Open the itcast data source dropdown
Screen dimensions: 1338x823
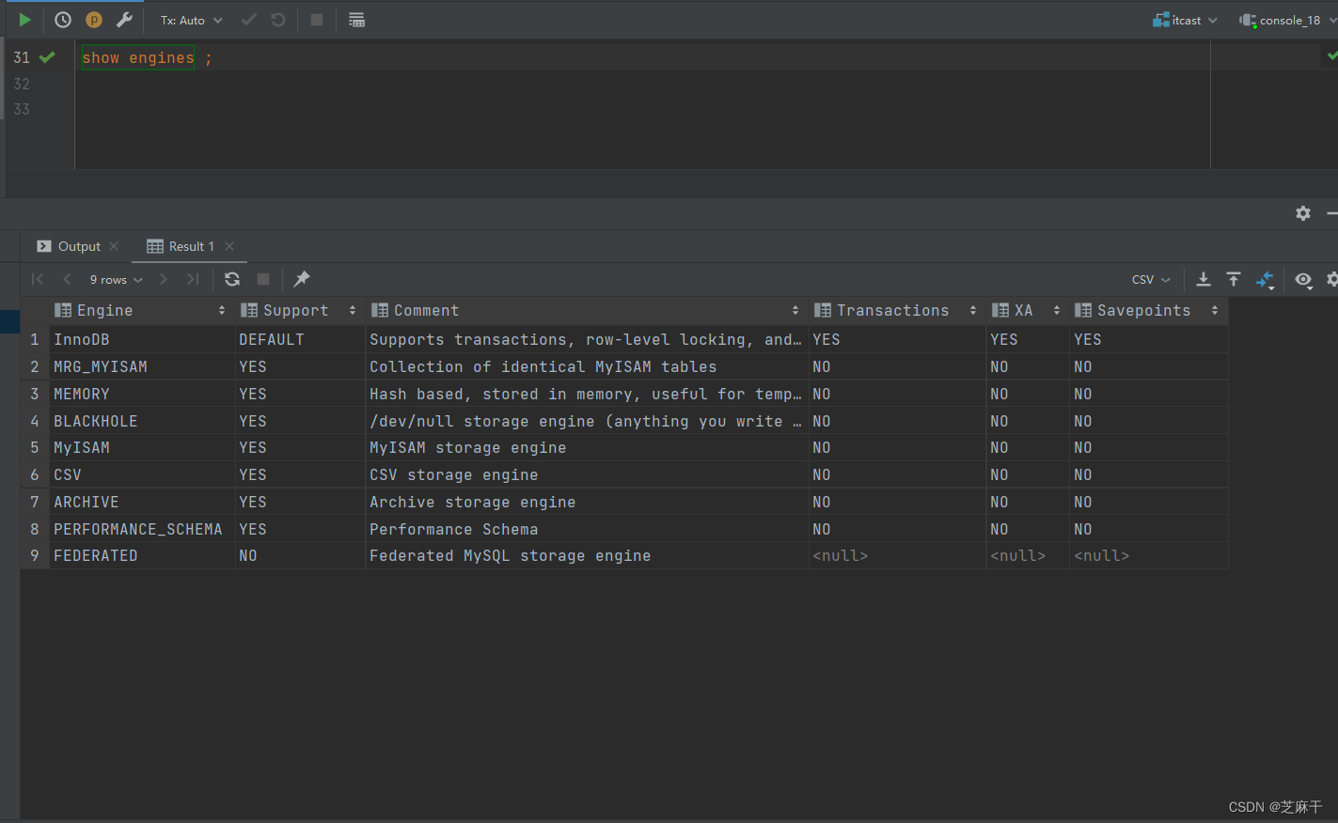(x=1185, y=20)
